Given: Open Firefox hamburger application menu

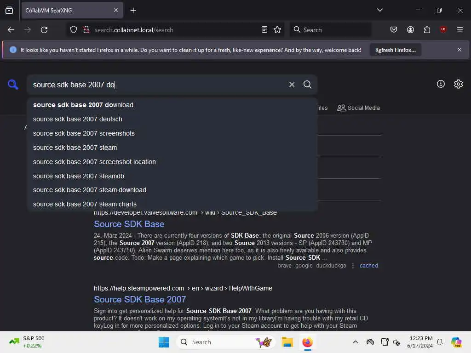Looking at the screenshot, I should click(x=460, y=29).
